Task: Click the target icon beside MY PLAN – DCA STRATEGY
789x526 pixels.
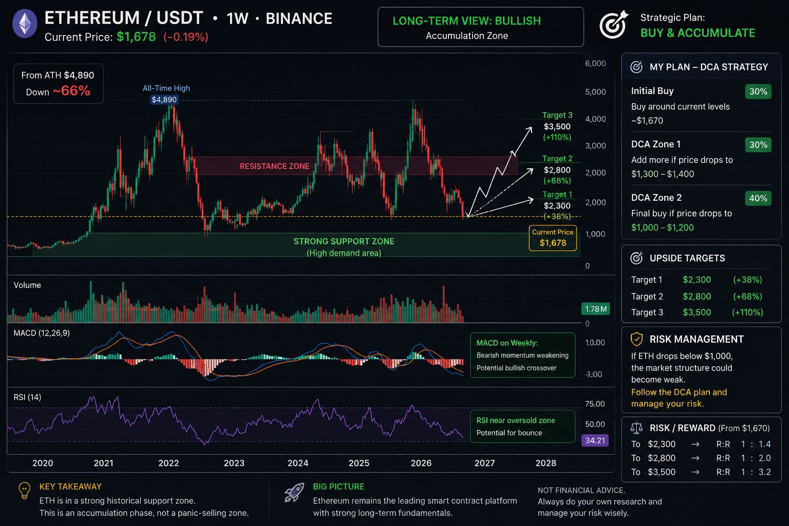Action: coord(636,67)
